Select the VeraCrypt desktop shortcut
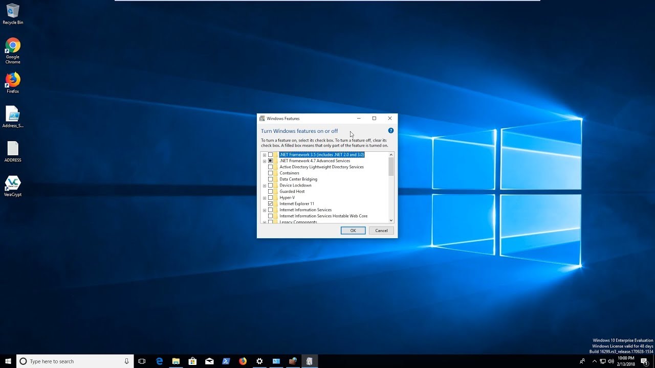Viewport: 655px width, 368px height. (x=13, y=186)
